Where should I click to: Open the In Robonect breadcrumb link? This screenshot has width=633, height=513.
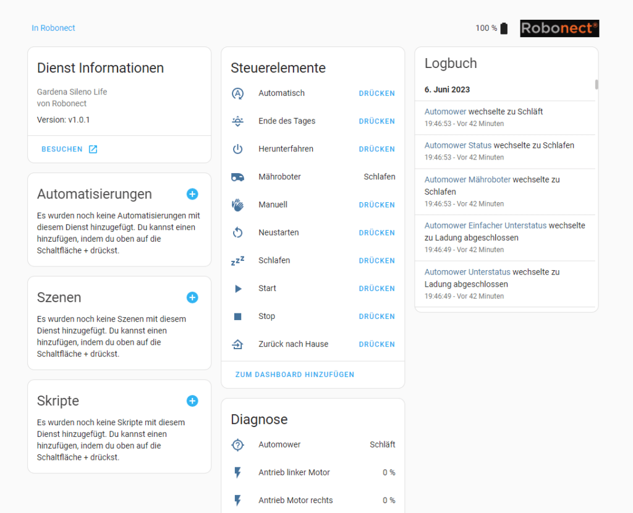coord(53,28)
